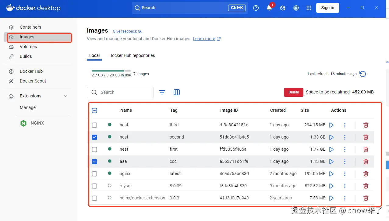Run the mysql 8.0.39 image
Screen dimensions: 389x221
(x=331, y=186)
